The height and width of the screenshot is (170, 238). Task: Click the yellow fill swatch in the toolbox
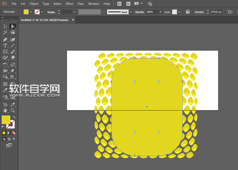(6, 120)
